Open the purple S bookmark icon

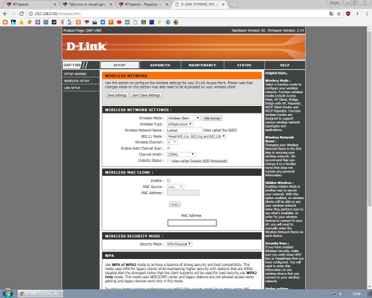click(38, 22)
